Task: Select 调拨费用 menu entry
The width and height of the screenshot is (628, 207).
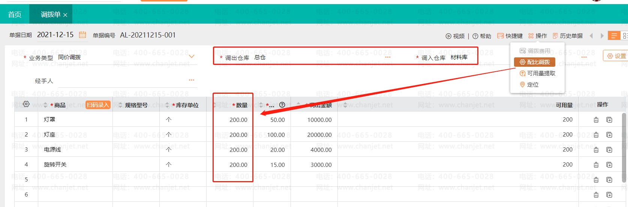Action: click(x=535, y=51)
